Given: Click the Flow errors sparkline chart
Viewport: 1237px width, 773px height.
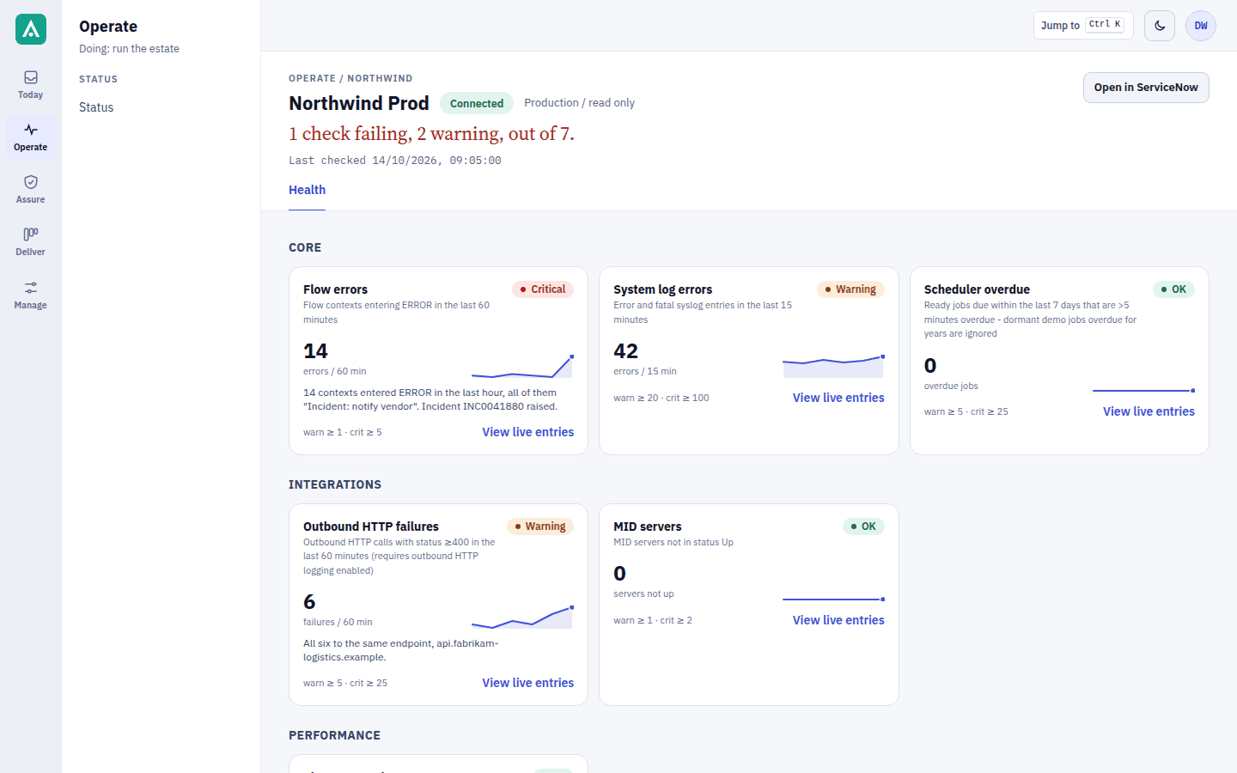Looking at the screenshot, I should tap(522, 367).
